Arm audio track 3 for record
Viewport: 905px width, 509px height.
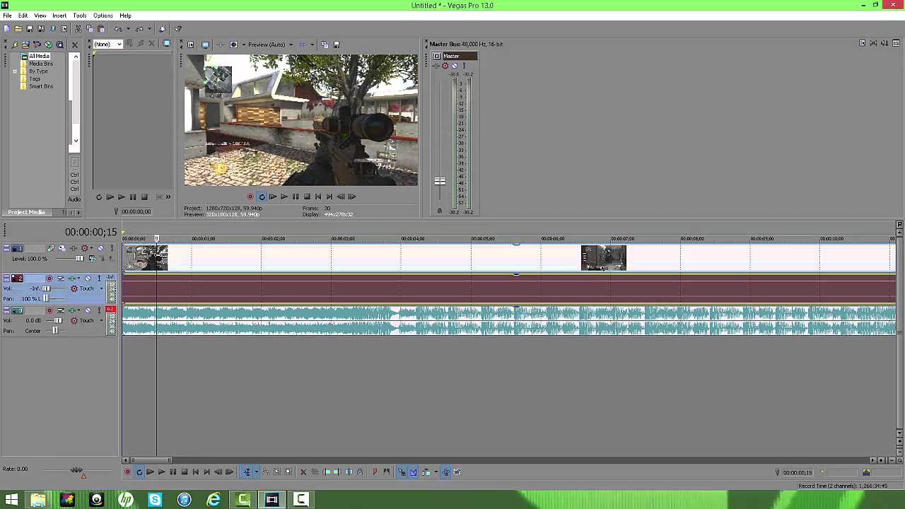49,310
